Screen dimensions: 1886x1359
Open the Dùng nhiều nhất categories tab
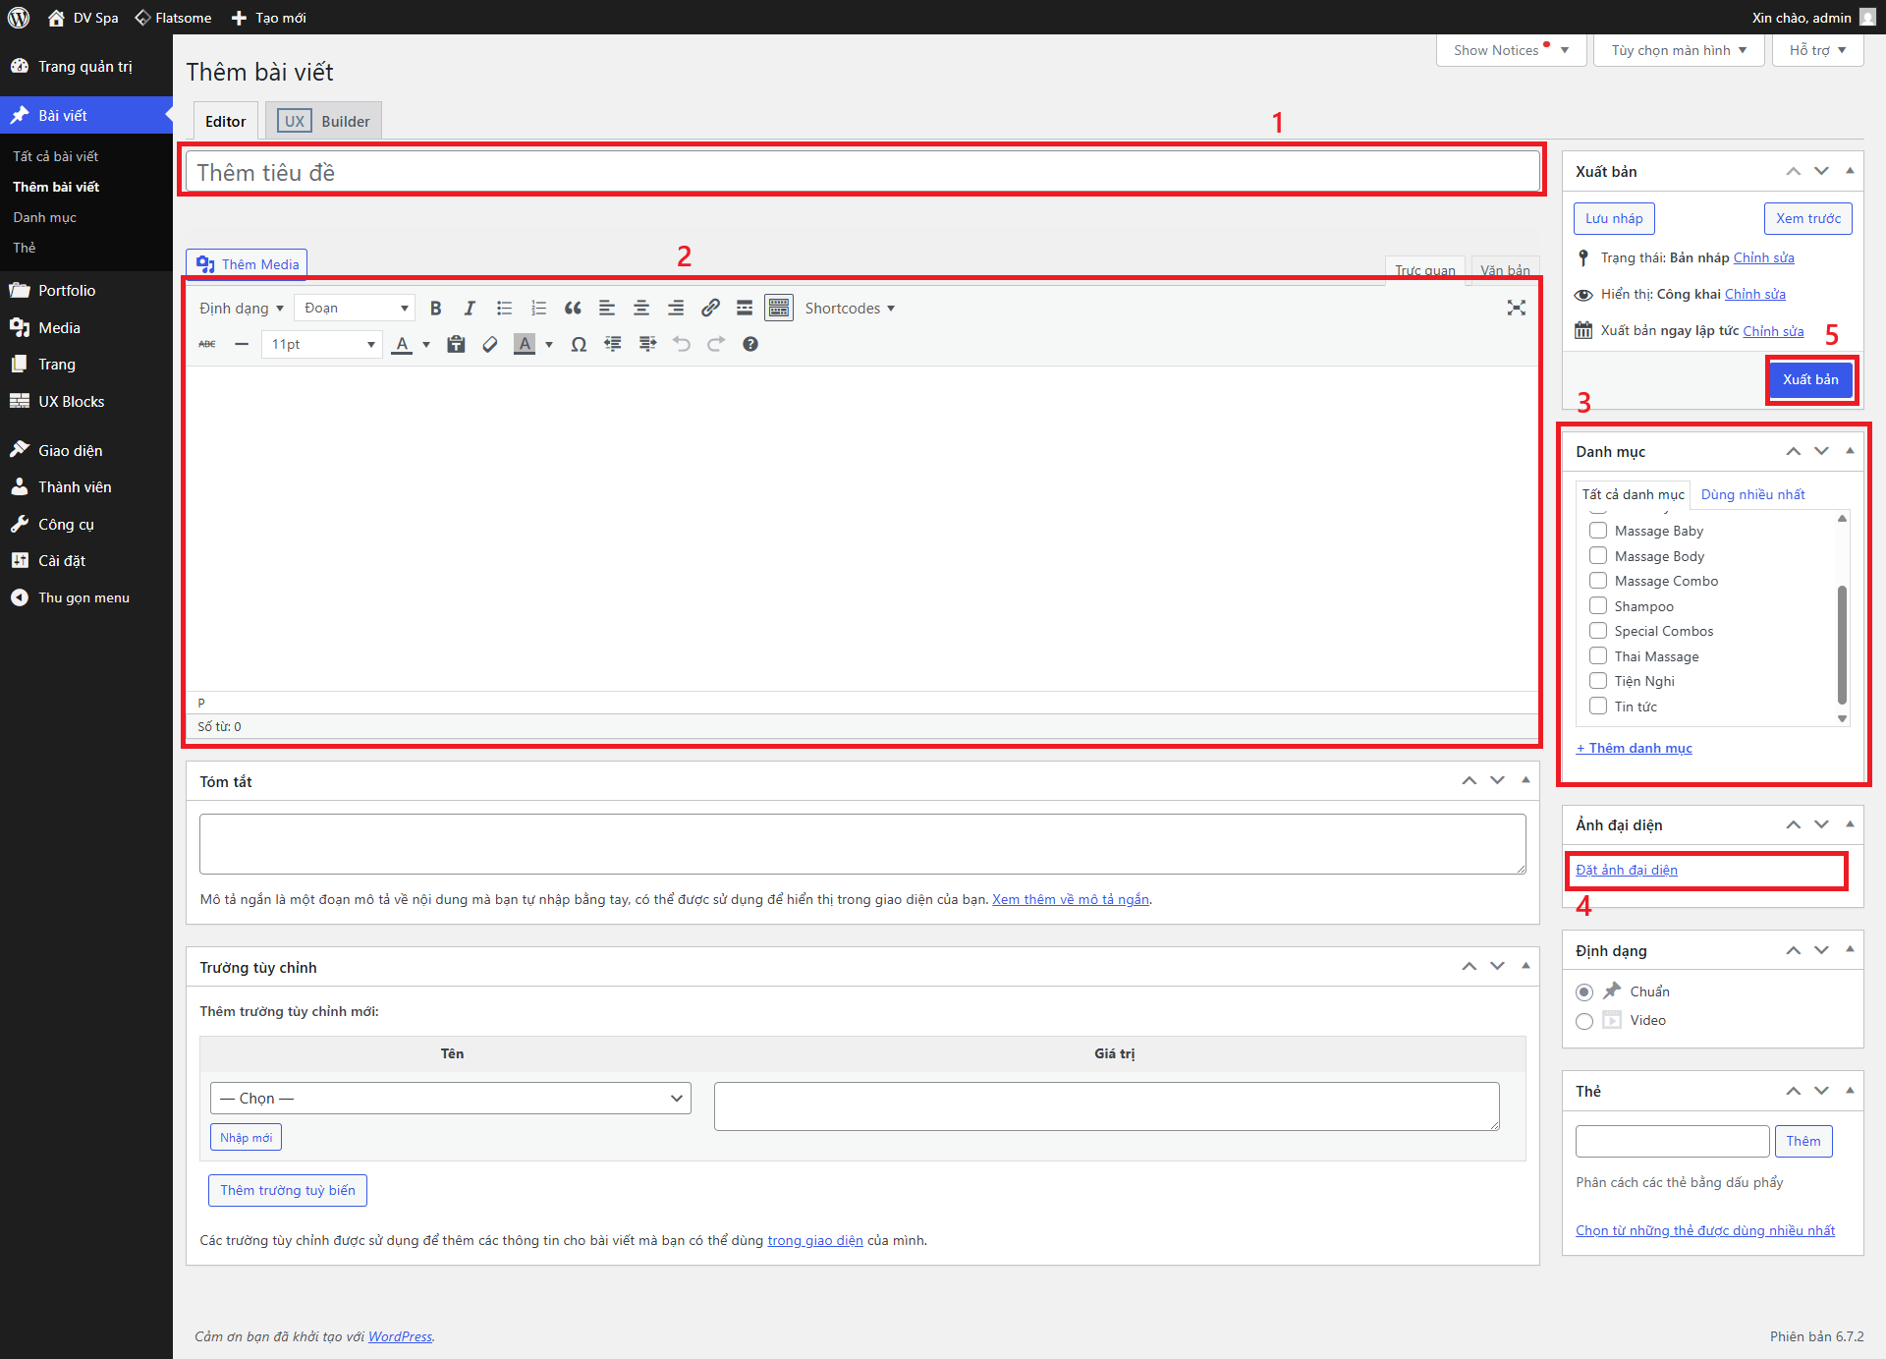click(x=1752, y=494)
